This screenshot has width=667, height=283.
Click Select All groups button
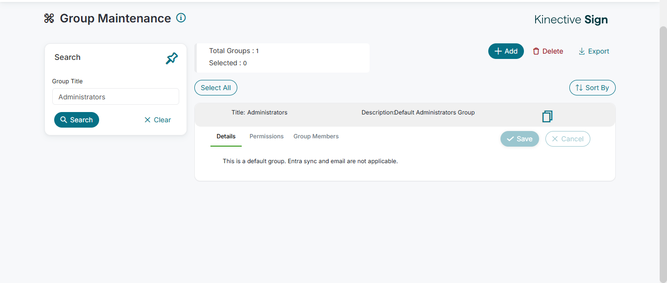click(x=216, y=88)
